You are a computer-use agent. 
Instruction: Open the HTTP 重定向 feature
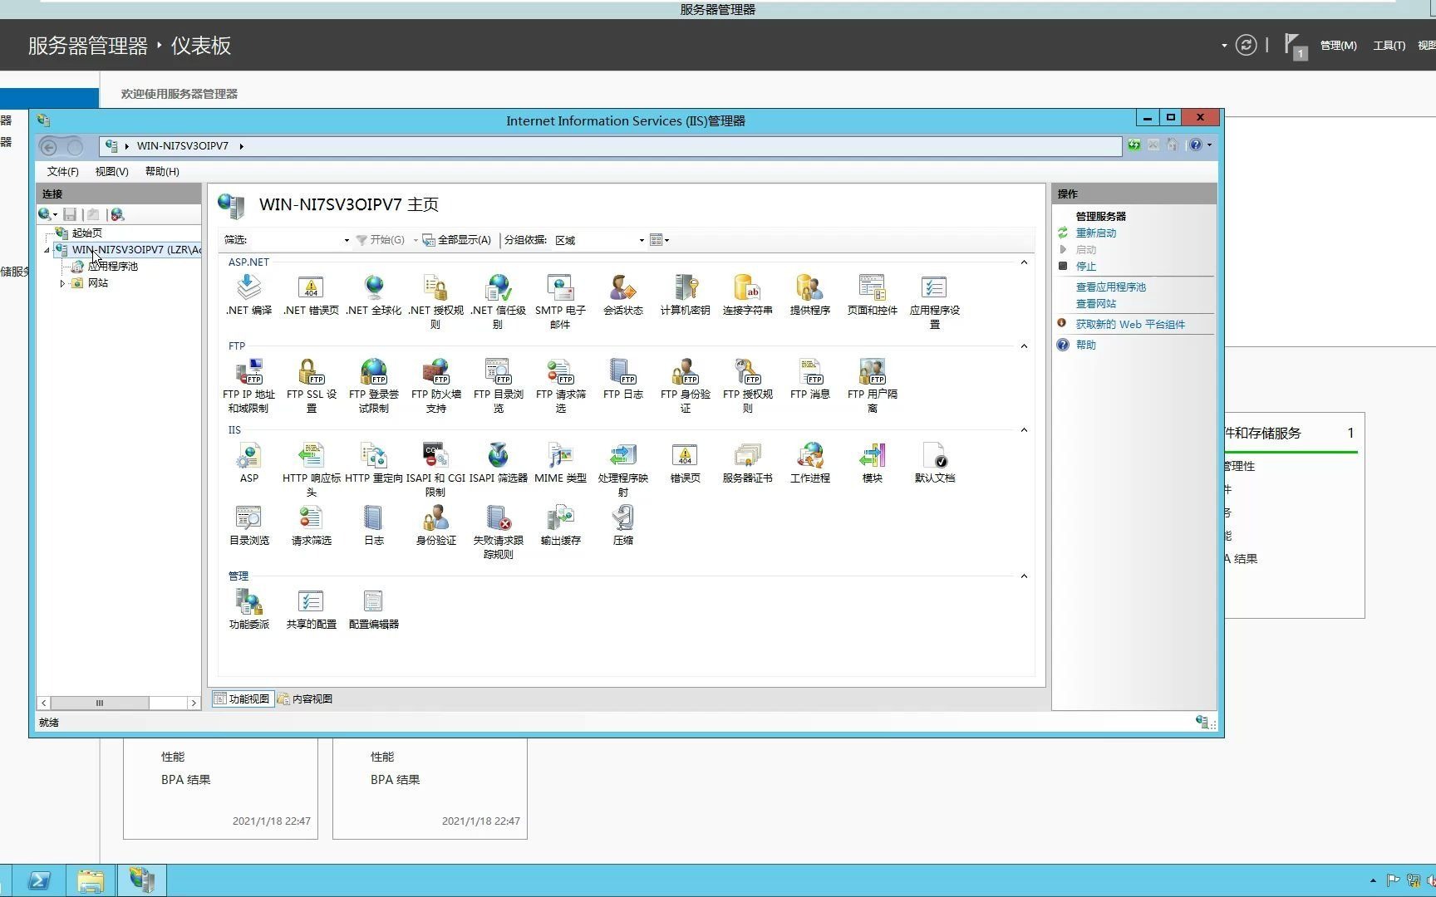click(373, 463)
